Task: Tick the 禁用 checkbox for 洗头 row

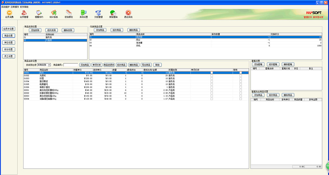Action: (240, 73)
